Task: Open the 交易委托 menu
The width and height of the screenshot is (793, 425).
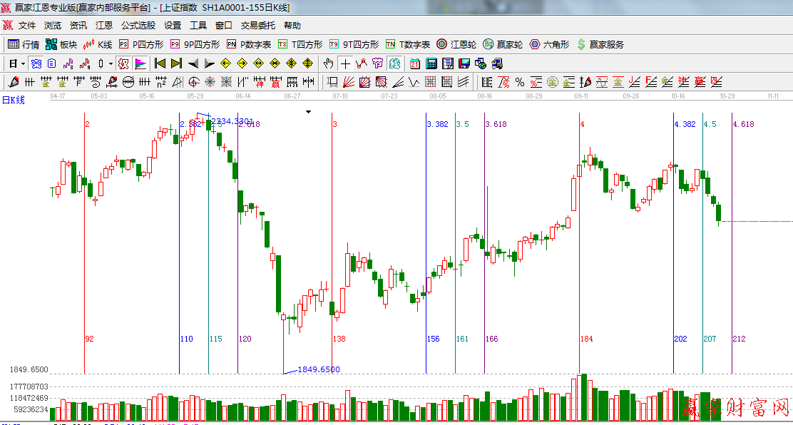Action: point(257,26)
